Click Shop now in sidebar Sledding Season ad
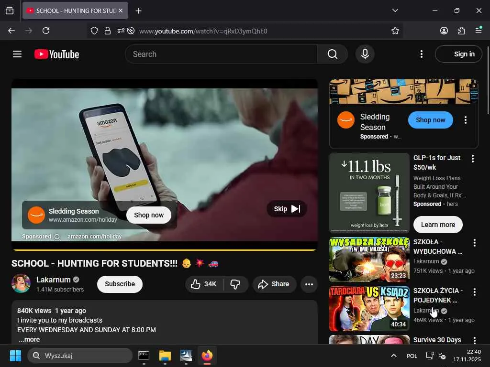The width and height of the screenshot is (490, 367). (430, 120)
